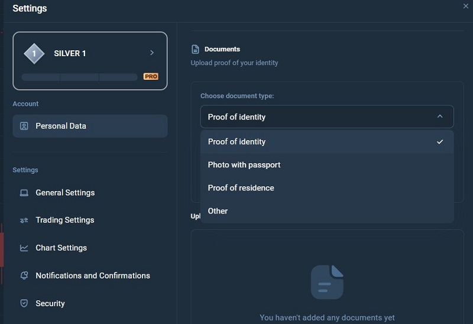Click the Documents file icon
Viewport: 473px width, 324px height.
[195, 49]
